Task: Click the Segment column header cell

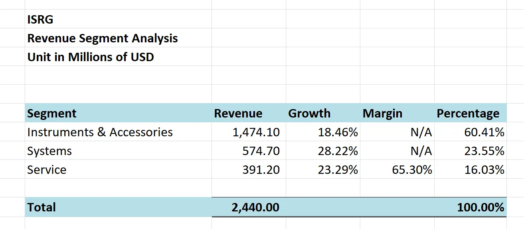Action: click(52, 114)
